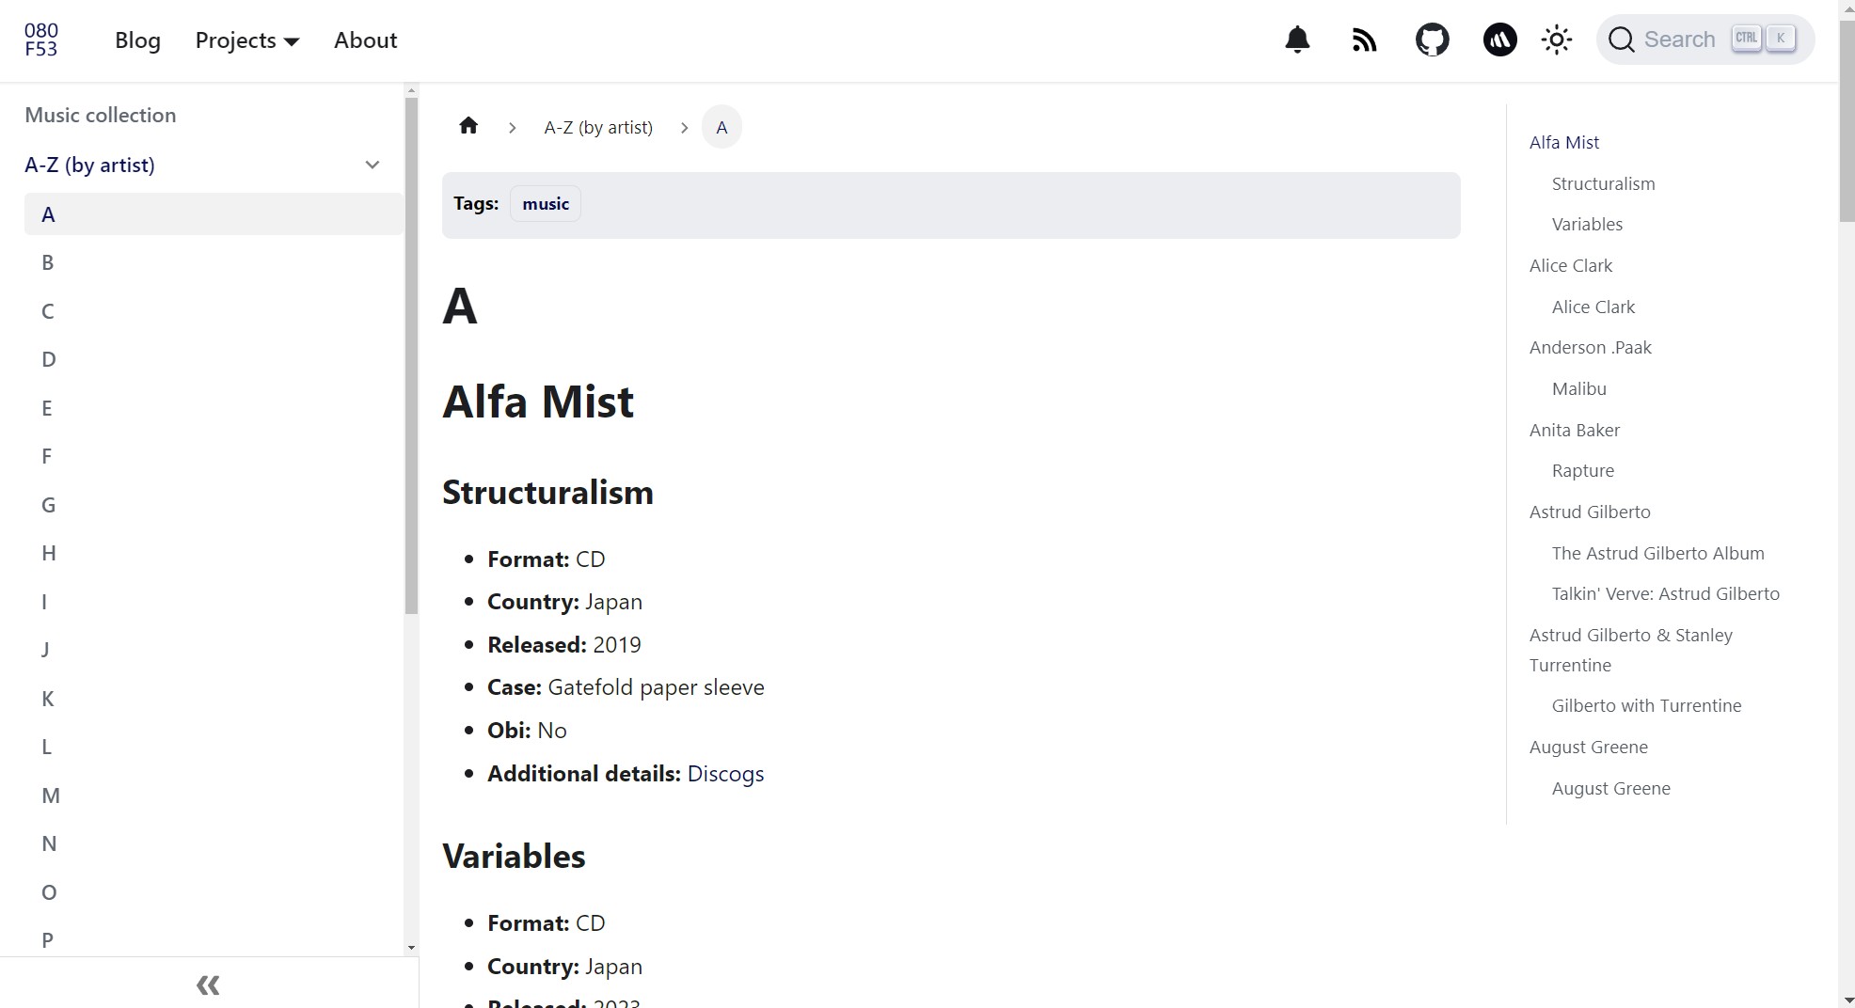Jump to Structuralism in table of contents

(x=1603, y=183)
